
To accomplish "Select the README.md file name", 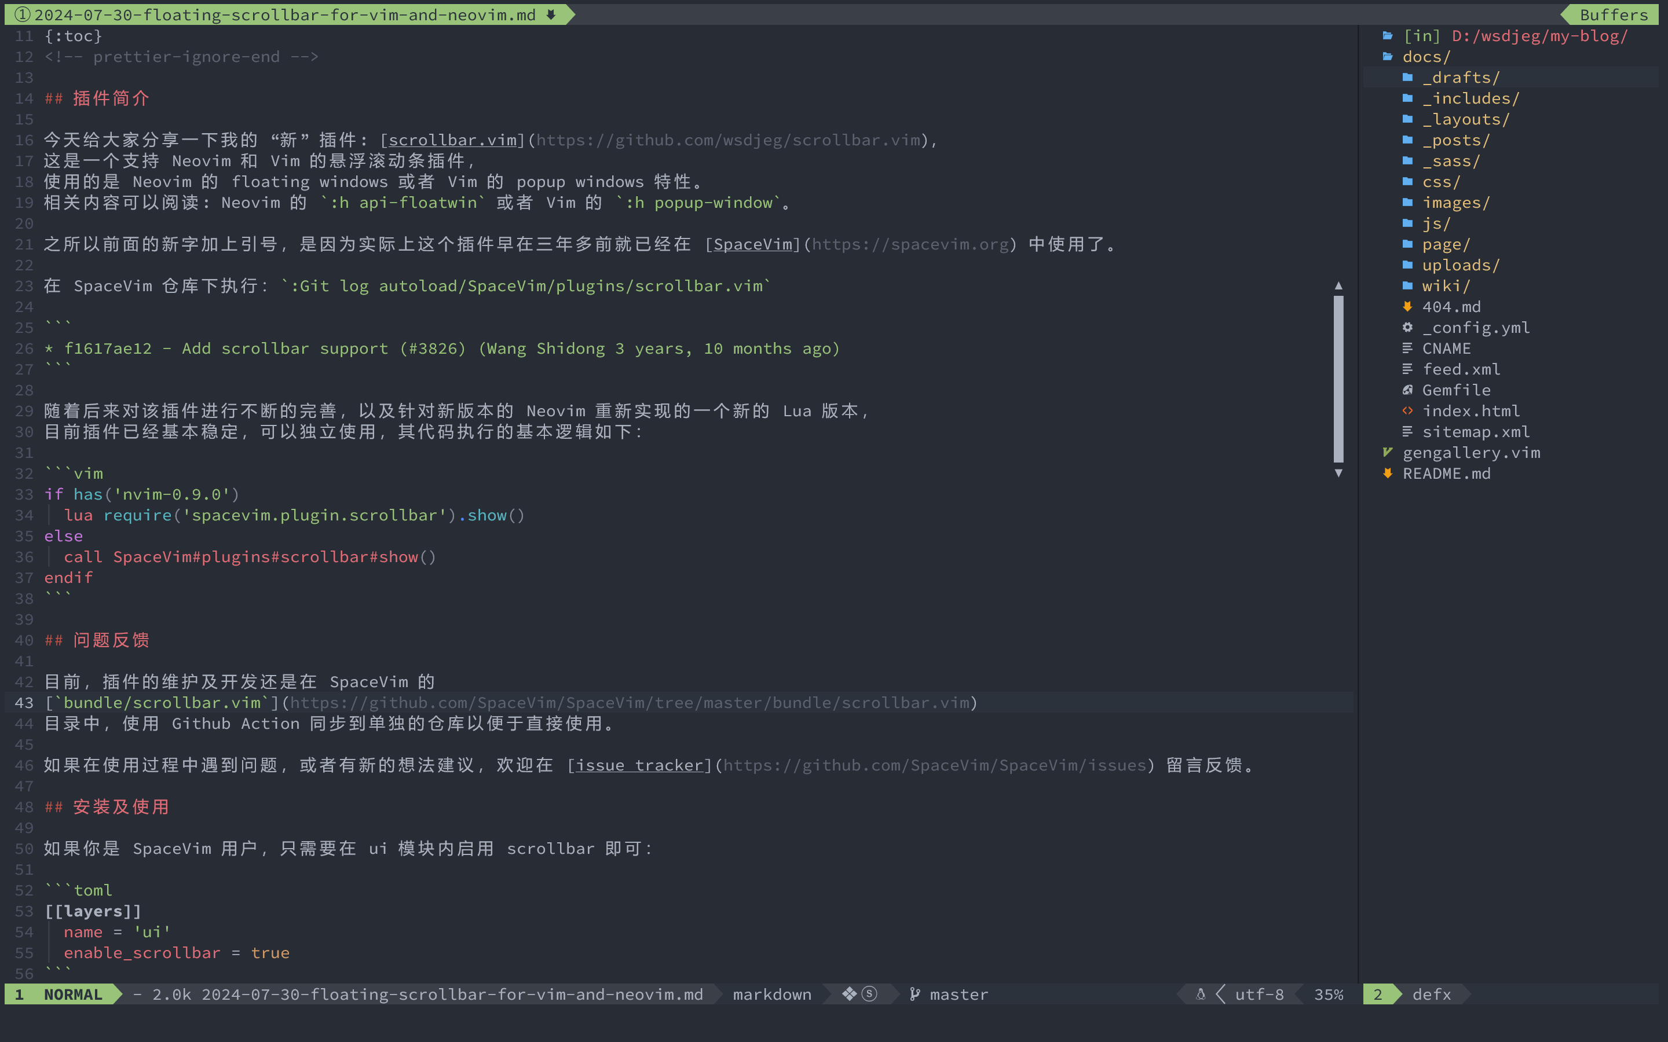I will click(x=1447, y=474).
